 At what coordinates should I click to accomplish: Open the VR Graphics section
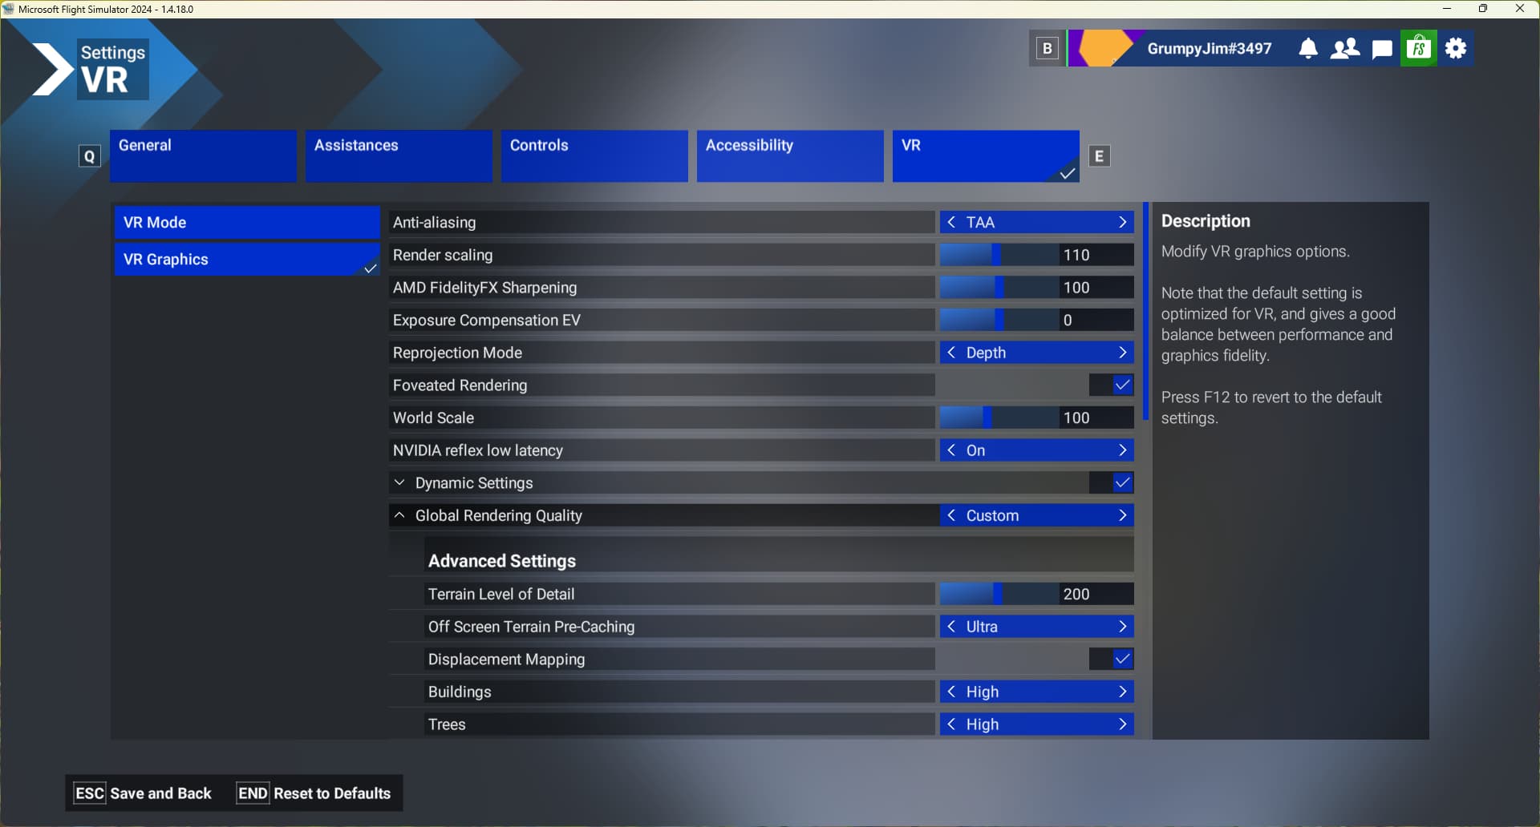point(247,260)
